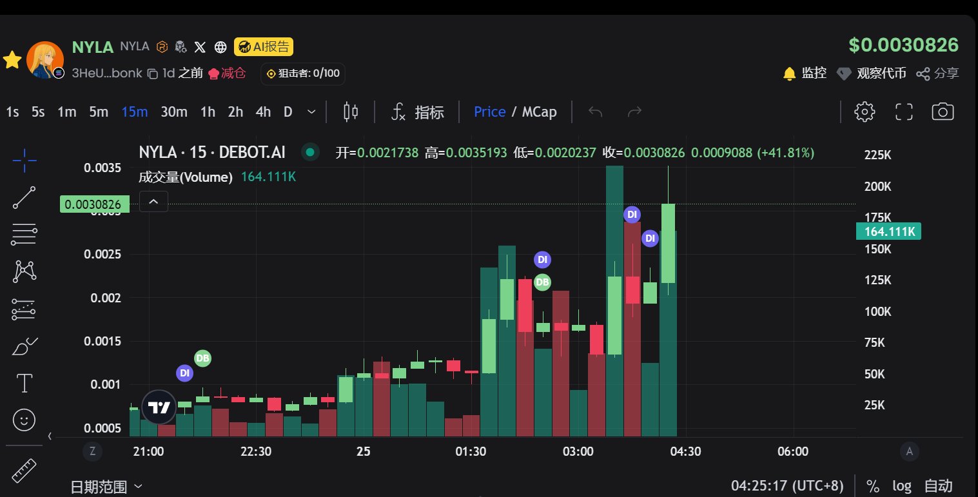This screenshot has width=978, height=497.
Task: Click the 成交量(Volume) indicator label
Action: (186, 177)
